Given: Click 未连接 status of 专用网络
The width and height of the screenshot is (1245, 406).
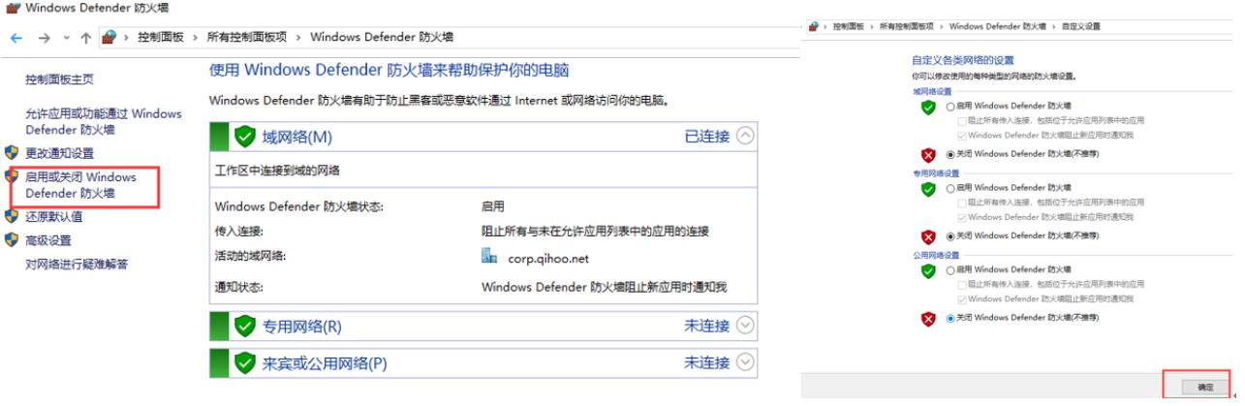Looking at the screenshot, I should pyautogui.click(x=707, y=327).
